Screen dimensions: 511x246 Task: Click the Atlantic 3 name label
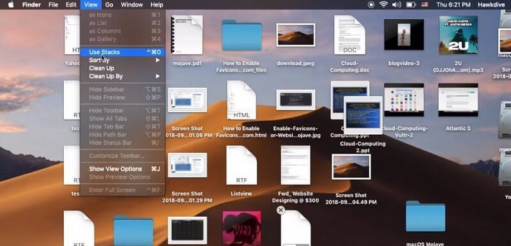pyautogui.click(x=458, y=128)
